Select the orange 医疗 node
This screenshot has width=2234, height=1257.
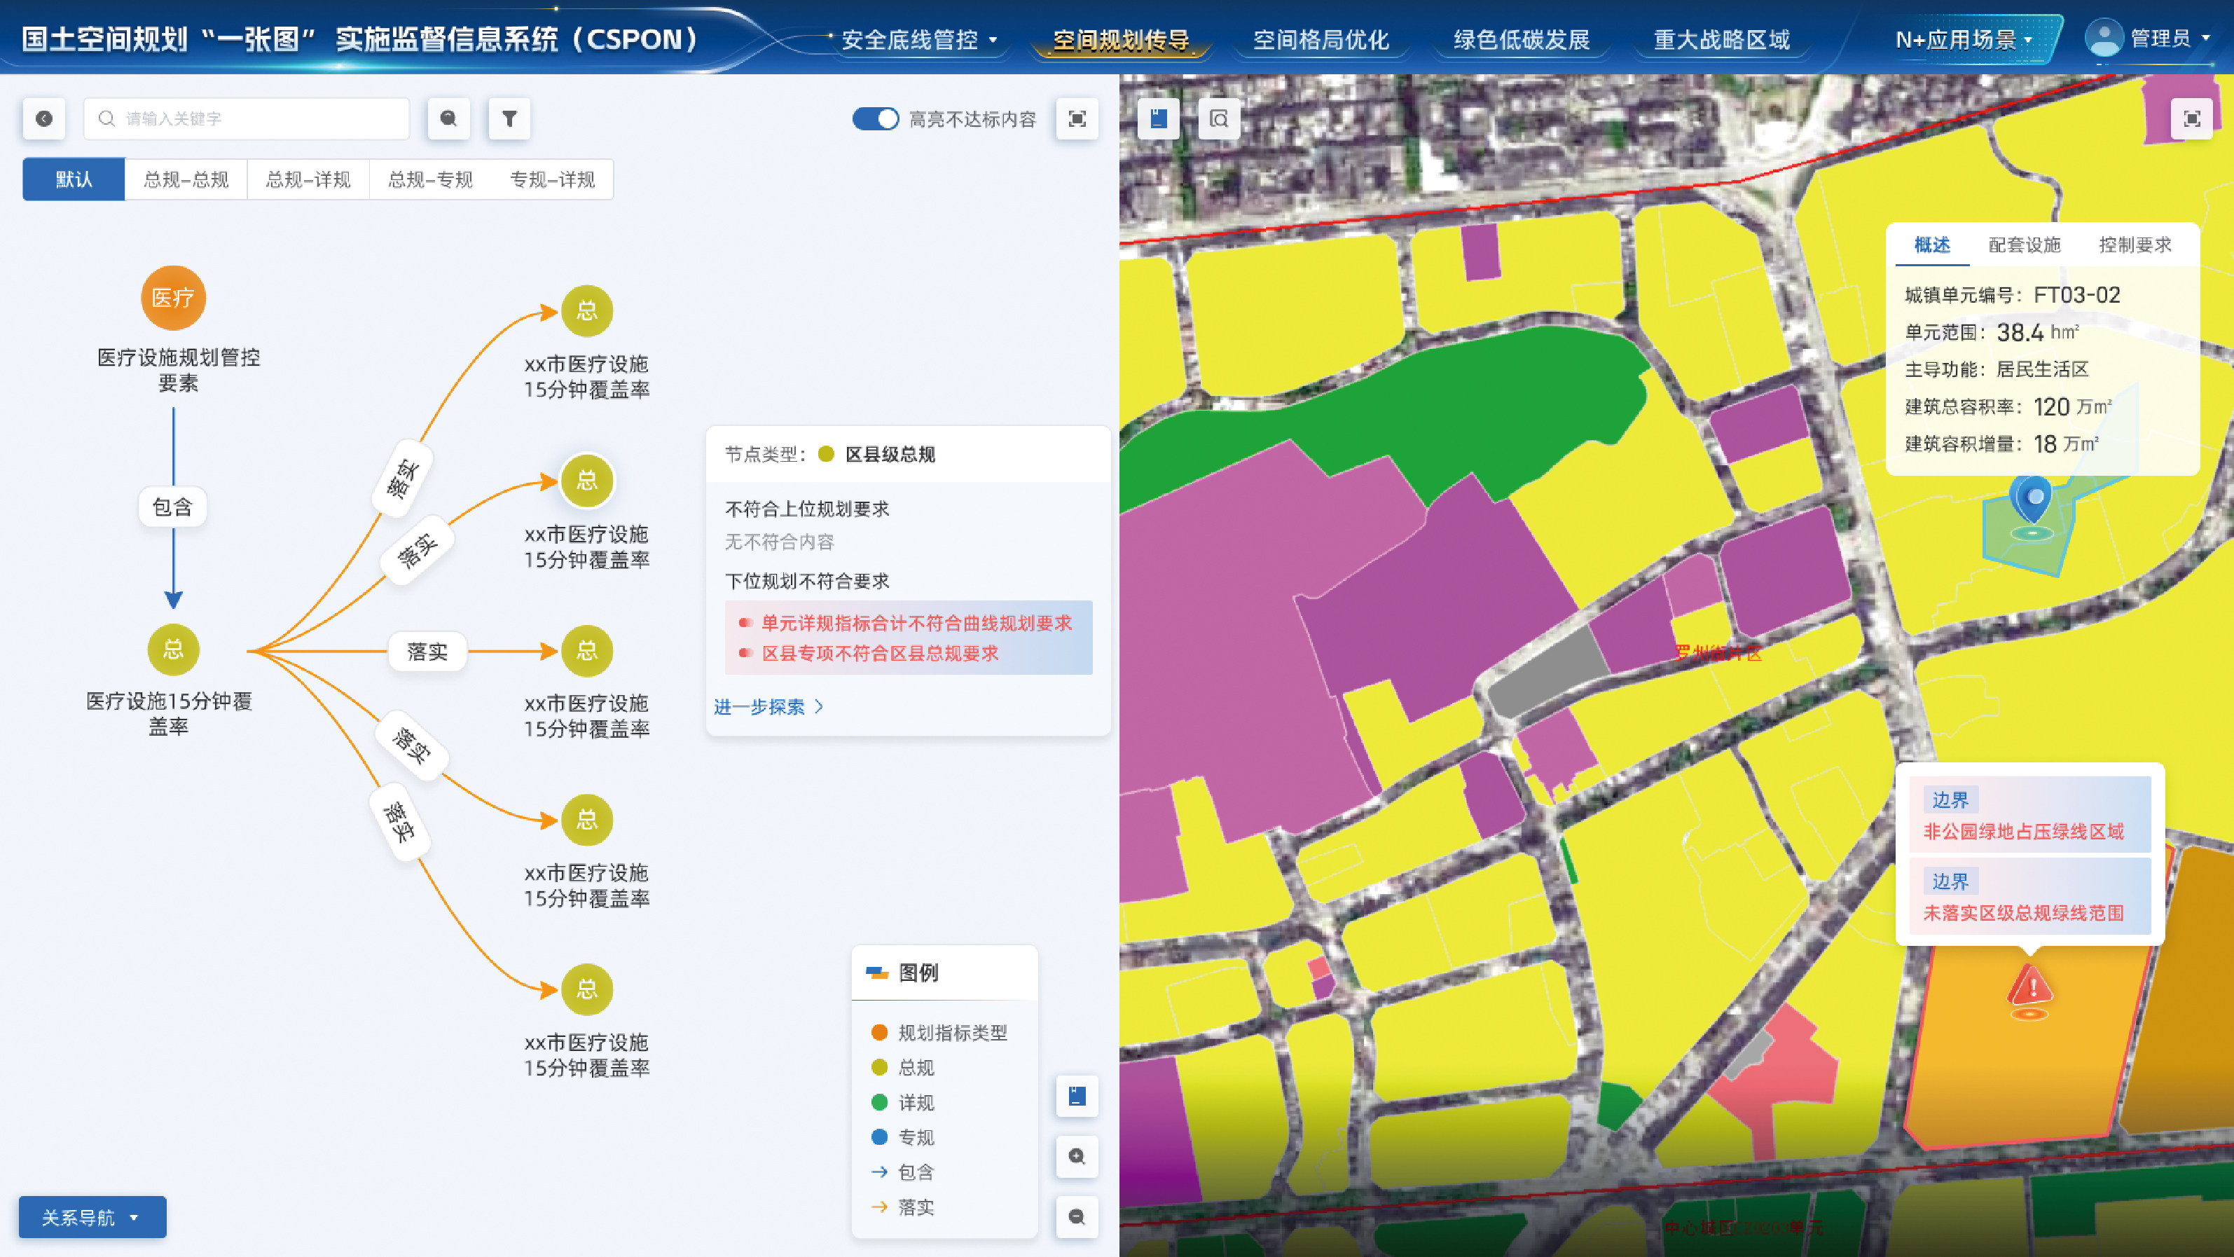[x=174, y=298]
